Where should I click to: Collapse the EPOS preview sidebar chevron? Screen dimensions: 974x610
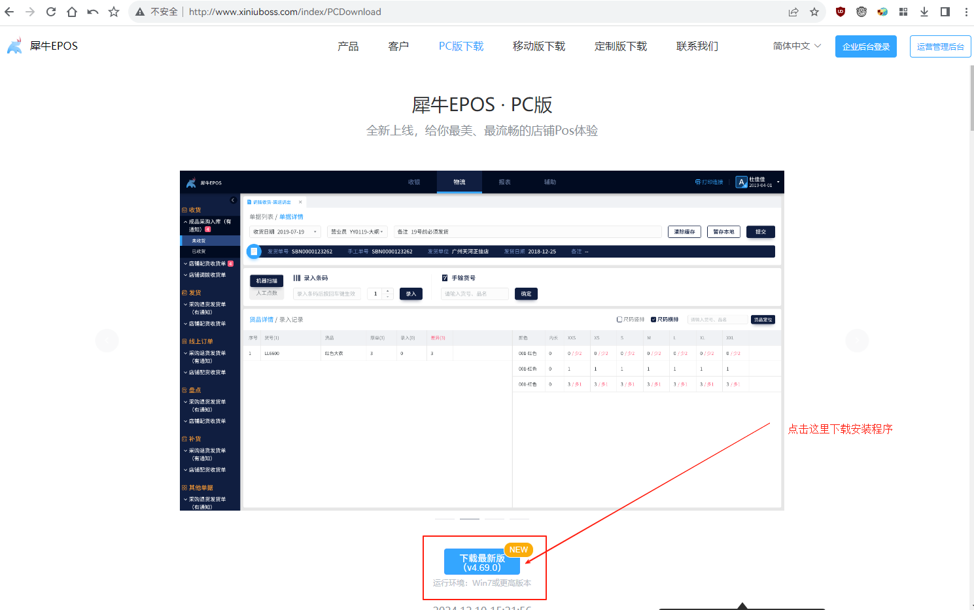click(x=233, y=200)
